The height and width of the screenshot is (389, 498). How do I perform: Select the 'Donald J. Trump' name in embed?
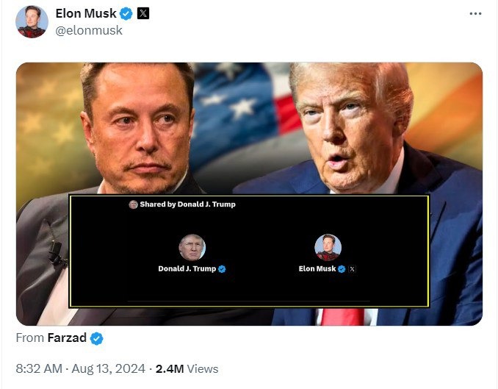(187, 269)
